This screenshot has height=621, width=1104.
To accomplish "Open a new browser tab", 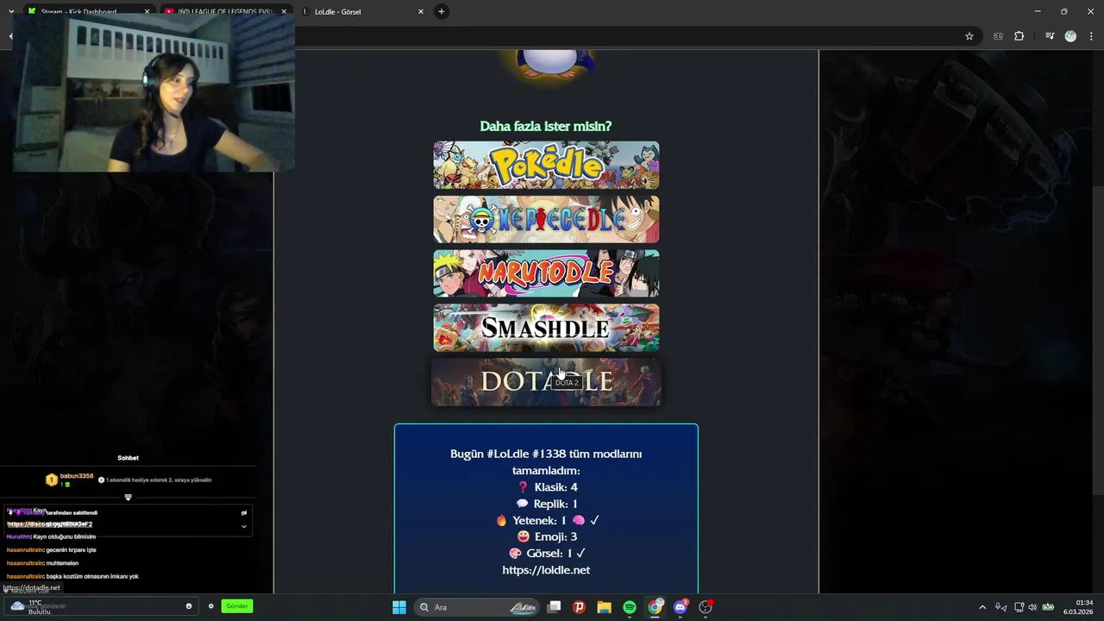I will [442, 11].
